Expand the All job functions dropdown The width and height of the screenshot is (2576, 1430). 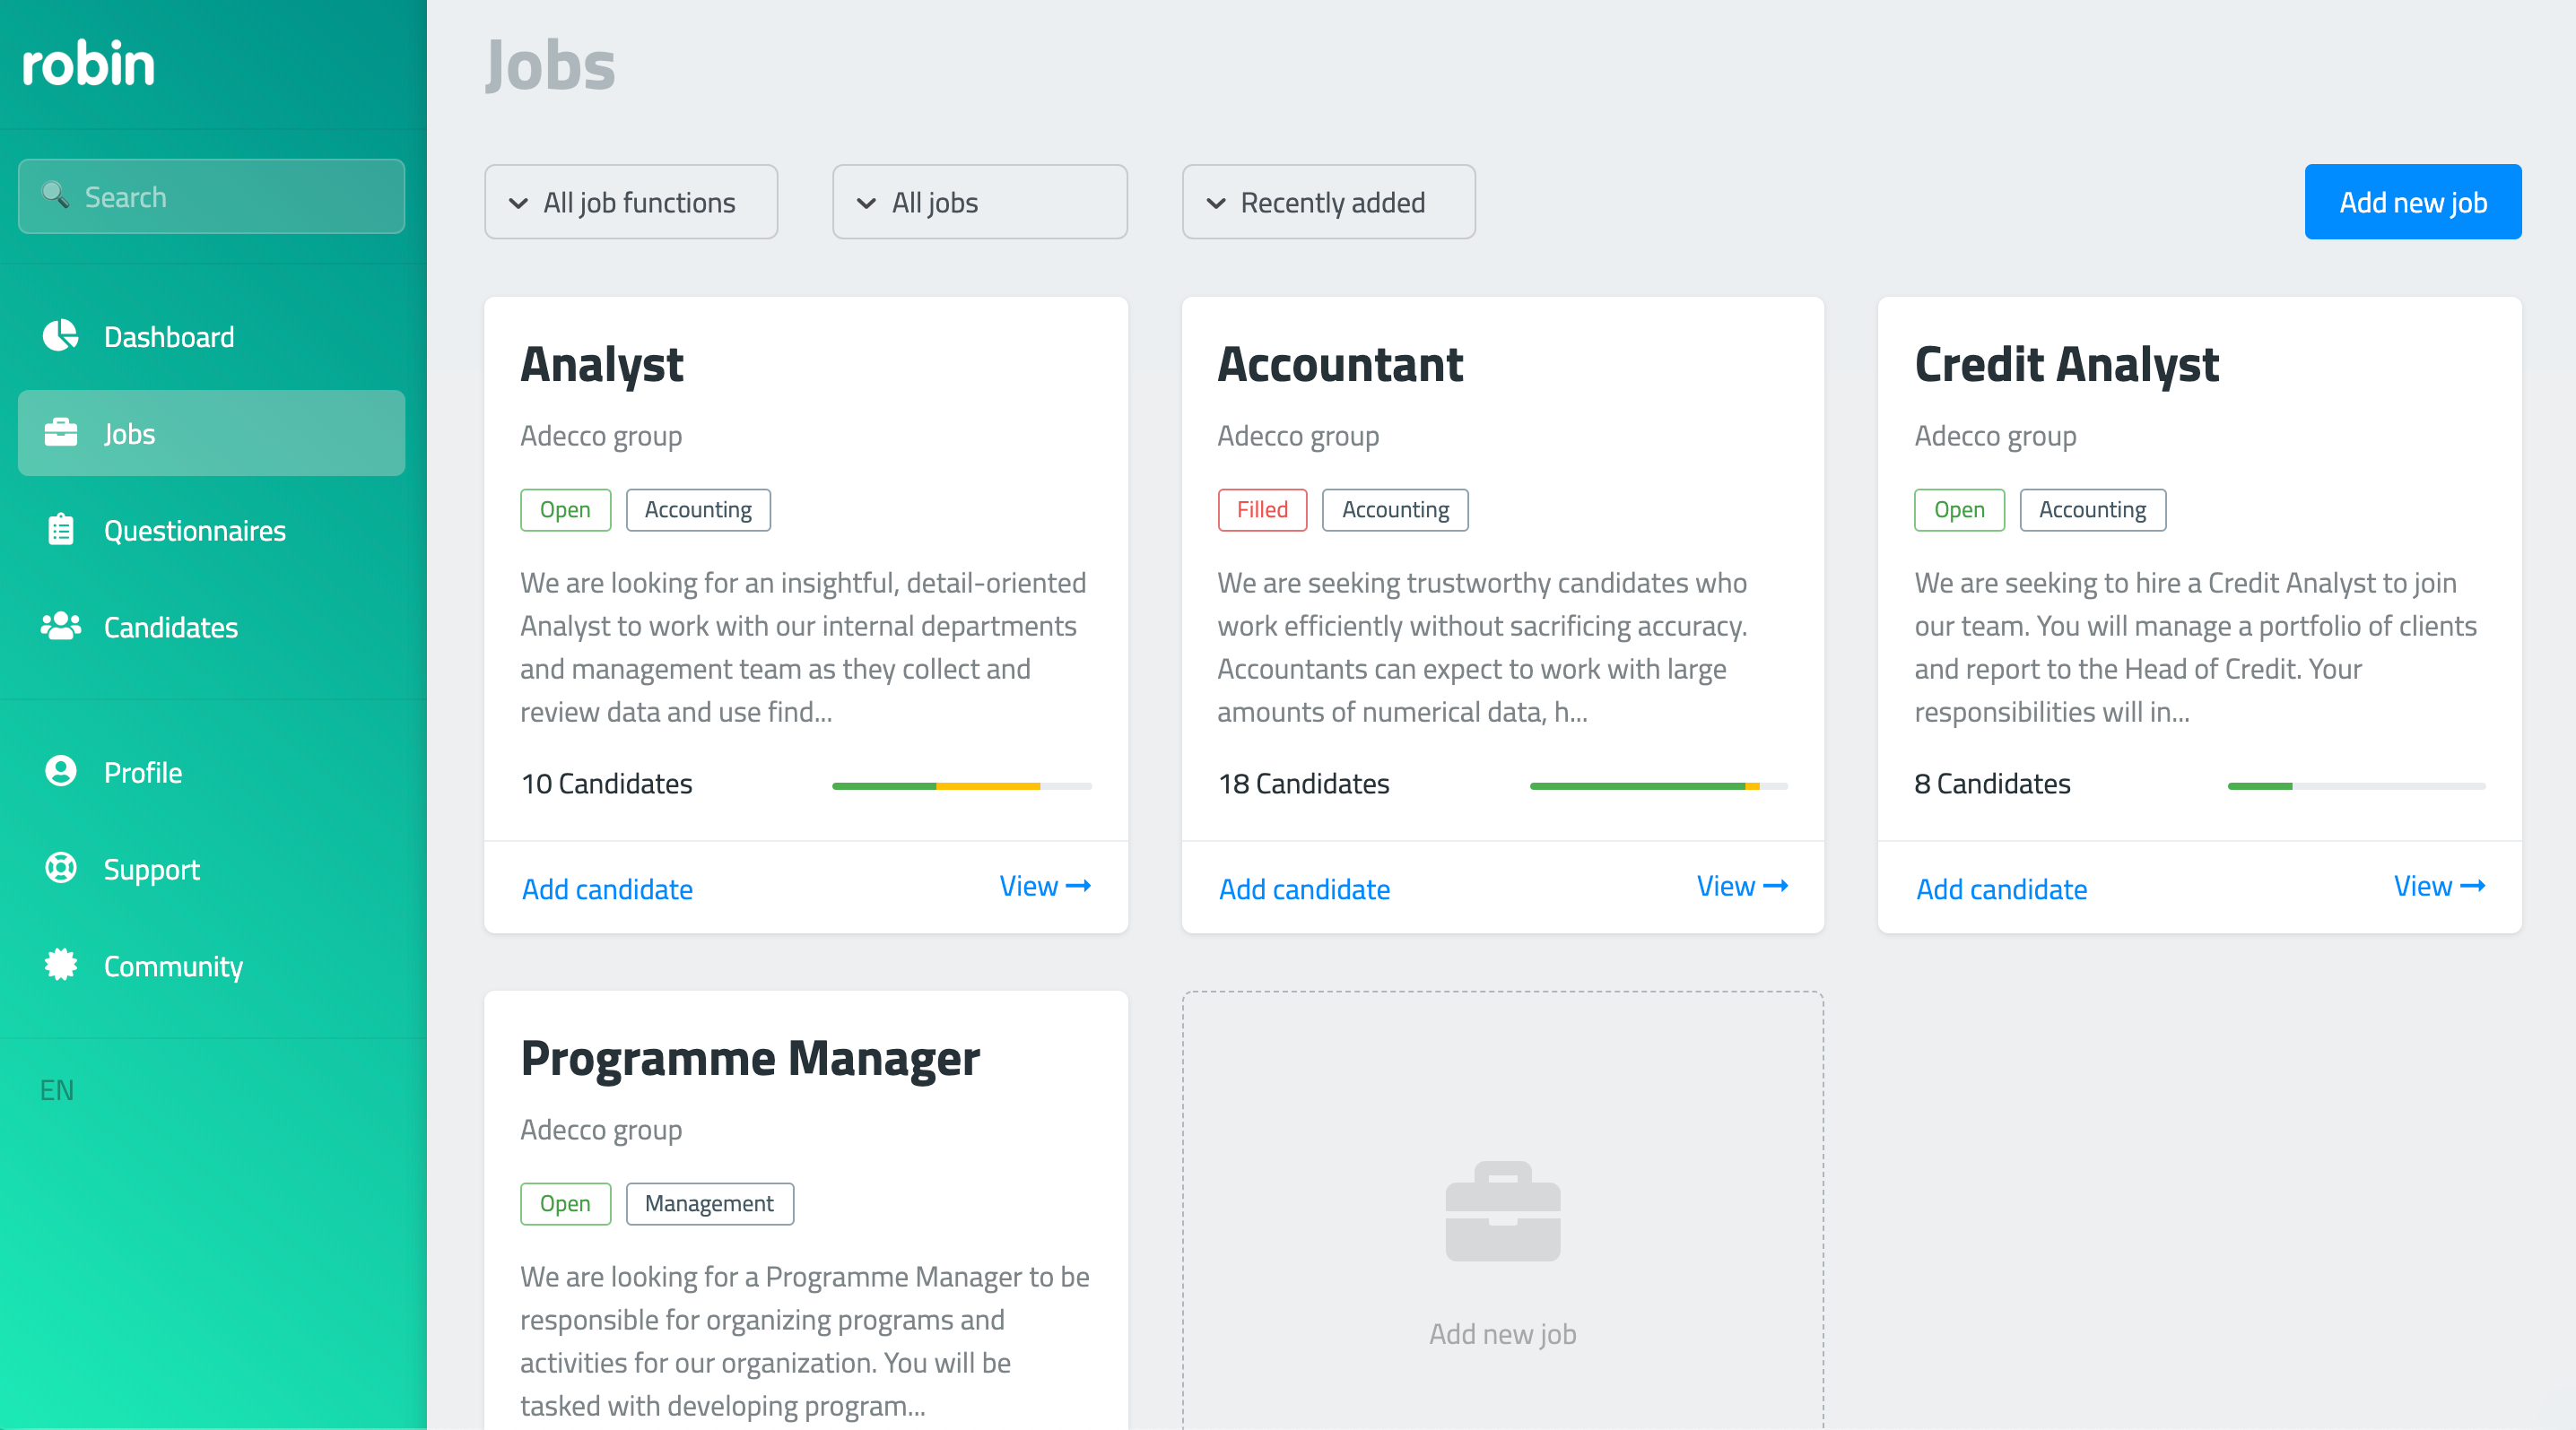(x=631, y=202)
